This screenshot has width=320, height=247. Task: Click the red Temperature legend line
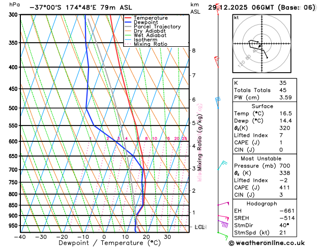pos(128,18)
